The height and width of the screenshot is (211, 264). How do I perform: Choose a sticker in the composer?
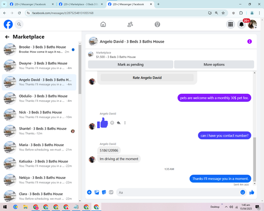tap(104, 192)
